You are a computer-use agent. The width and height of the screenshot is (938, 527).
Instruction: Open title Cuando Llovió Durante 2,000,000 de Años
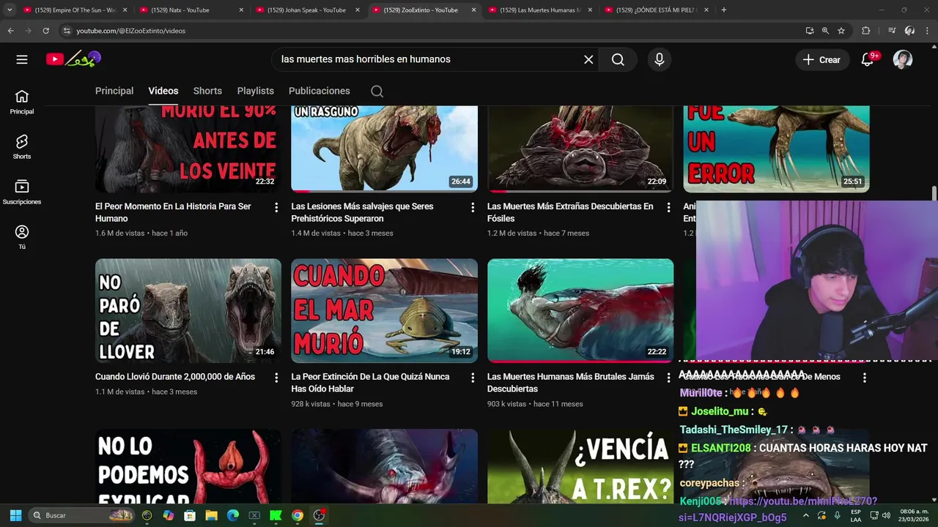click(175, 377)
